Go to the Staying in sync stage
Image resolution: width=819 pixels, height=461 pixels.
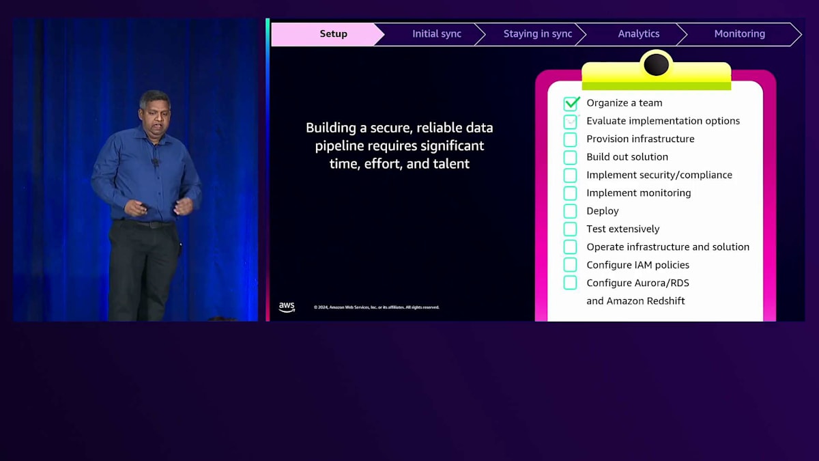pos(538,34)
